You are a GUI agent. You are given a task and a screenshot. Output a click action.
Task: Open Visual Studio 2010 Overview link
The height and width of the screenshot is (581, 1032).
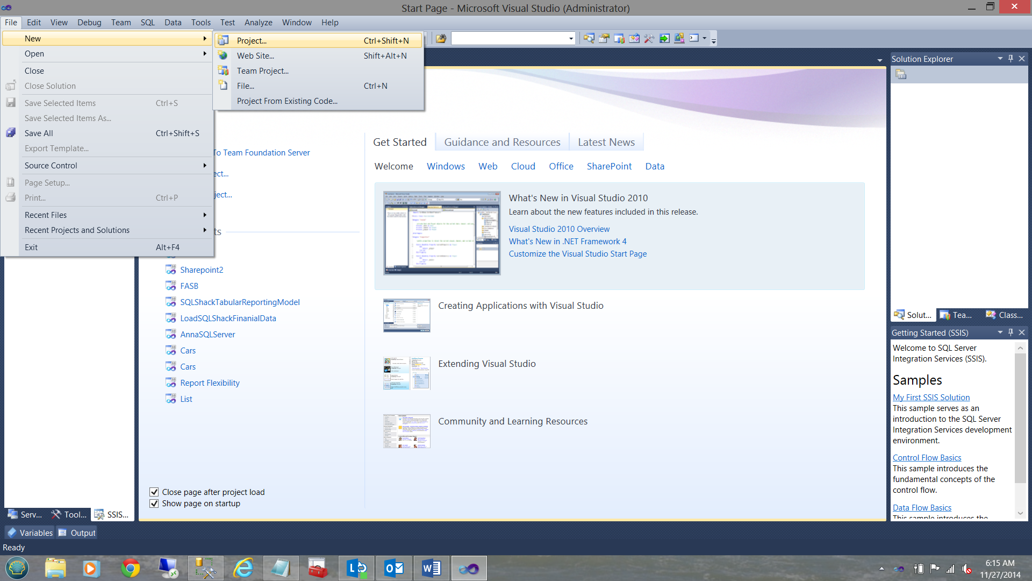[x=559, y=229]
